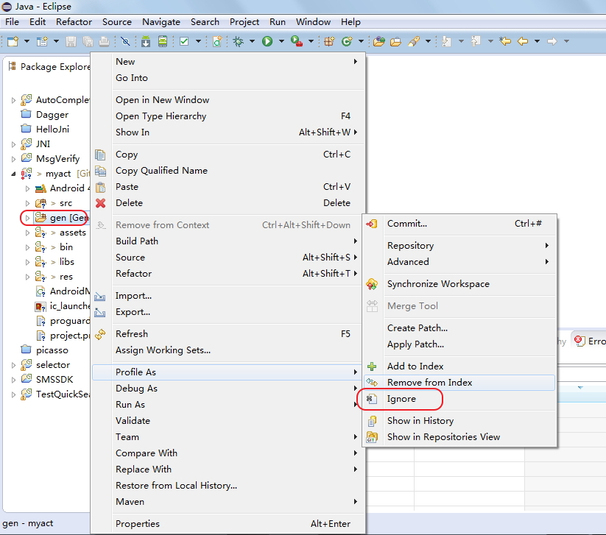Open dropdown arrow beside Debug icon
Viewport: 606px width, 535px height.
pos(252,41)
